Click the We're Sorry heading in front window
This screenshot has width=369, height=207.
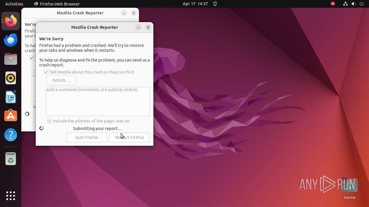(51, 39)
